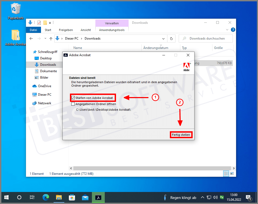The width and height of the screenshot is (258, 204).
Task: Uncheck Starten von Adobe Acrobat checkbox
Action: click(x=73, y=98)
